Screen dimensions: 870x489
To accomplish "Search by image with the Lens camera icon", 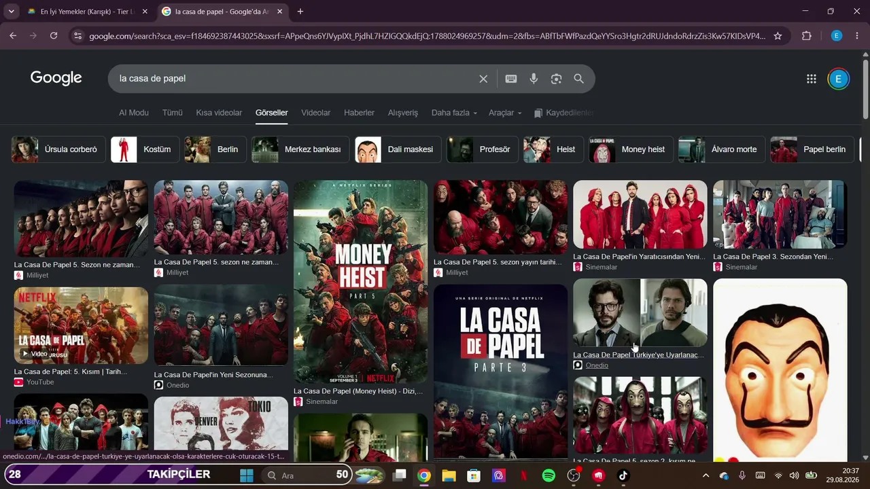I will [556, 79].
